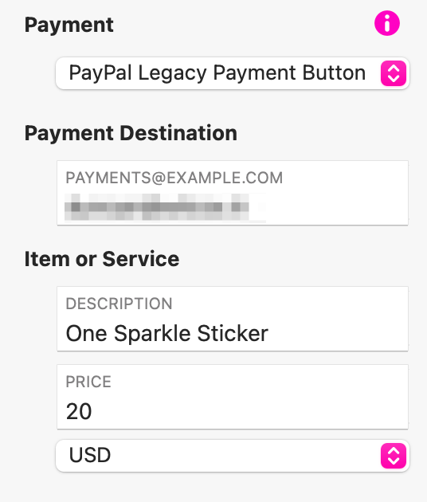Place the cursor in the price value 20
Viewport: 427px width, 502px height.
click(79, 411)
